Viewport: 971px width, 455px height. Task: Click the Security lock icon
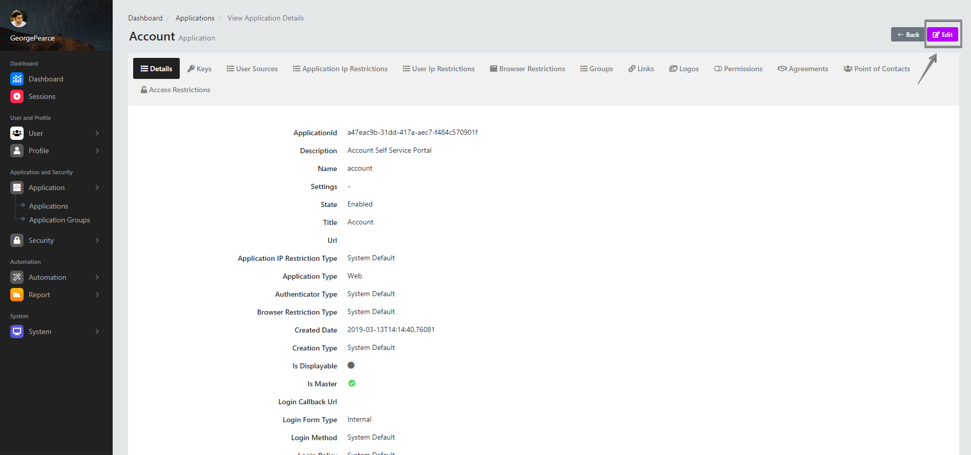17,240
